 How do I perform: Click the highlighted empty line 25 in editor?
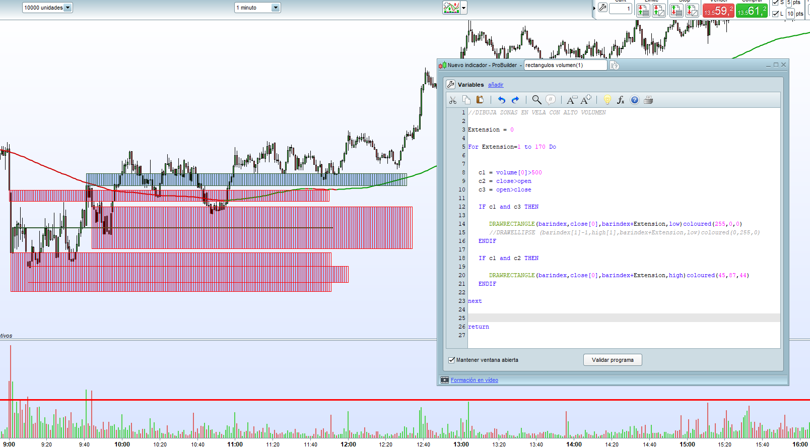pos(624,318)
